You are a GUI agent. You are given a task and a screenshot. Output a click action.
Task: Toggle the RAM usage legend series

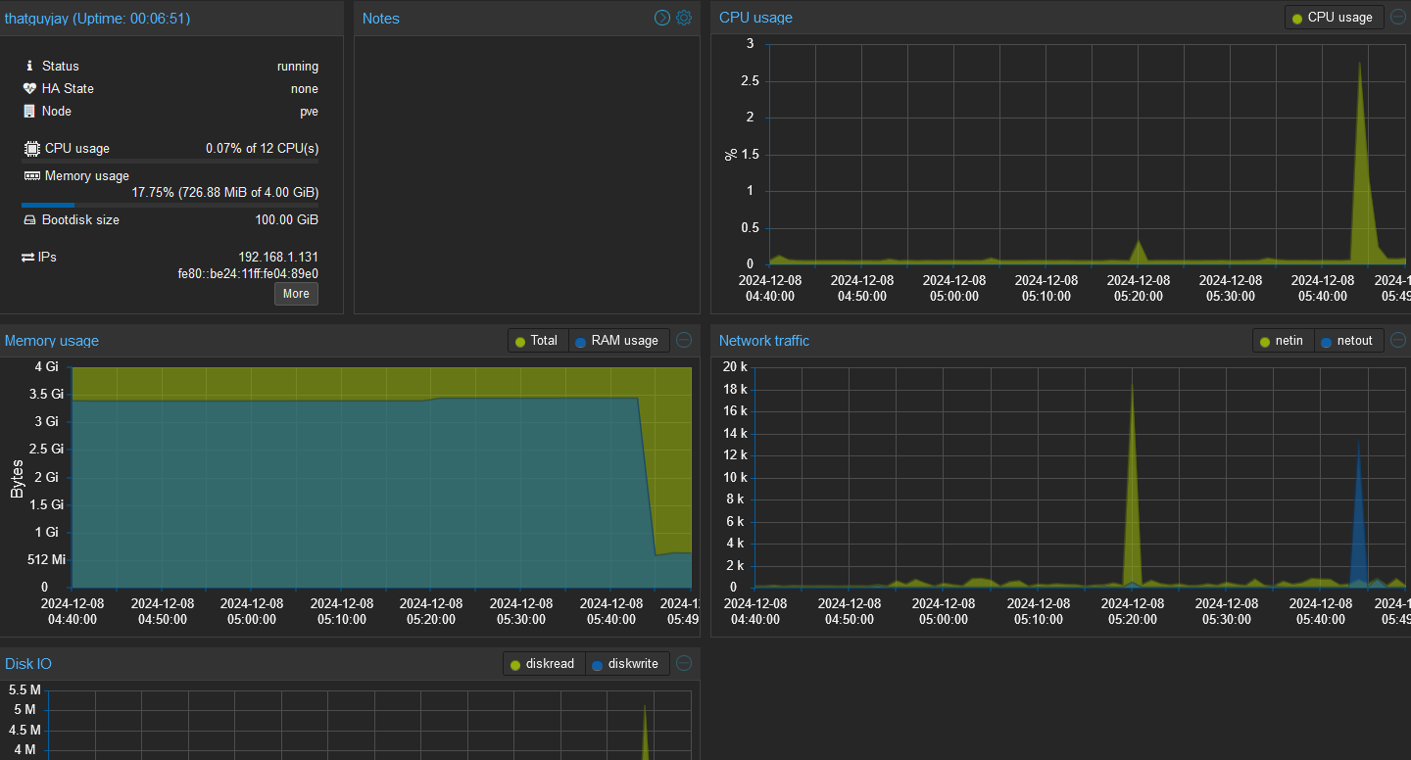tap(618, 341)
